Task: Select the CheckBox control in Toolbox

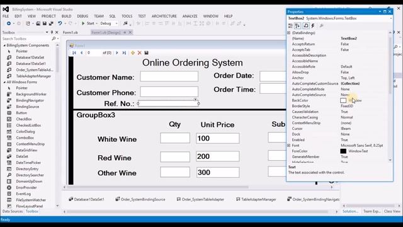Action: point(24,119)
